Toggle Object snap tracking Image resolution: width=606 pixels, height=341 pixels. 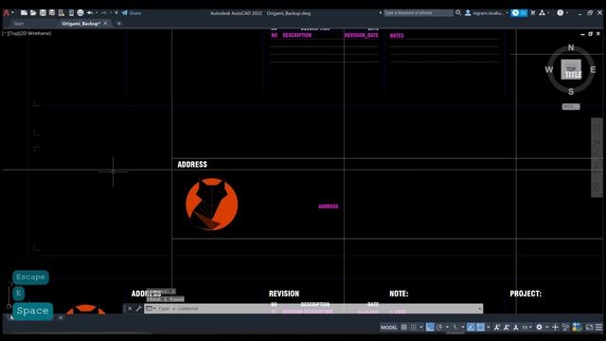tap(471, 328)
